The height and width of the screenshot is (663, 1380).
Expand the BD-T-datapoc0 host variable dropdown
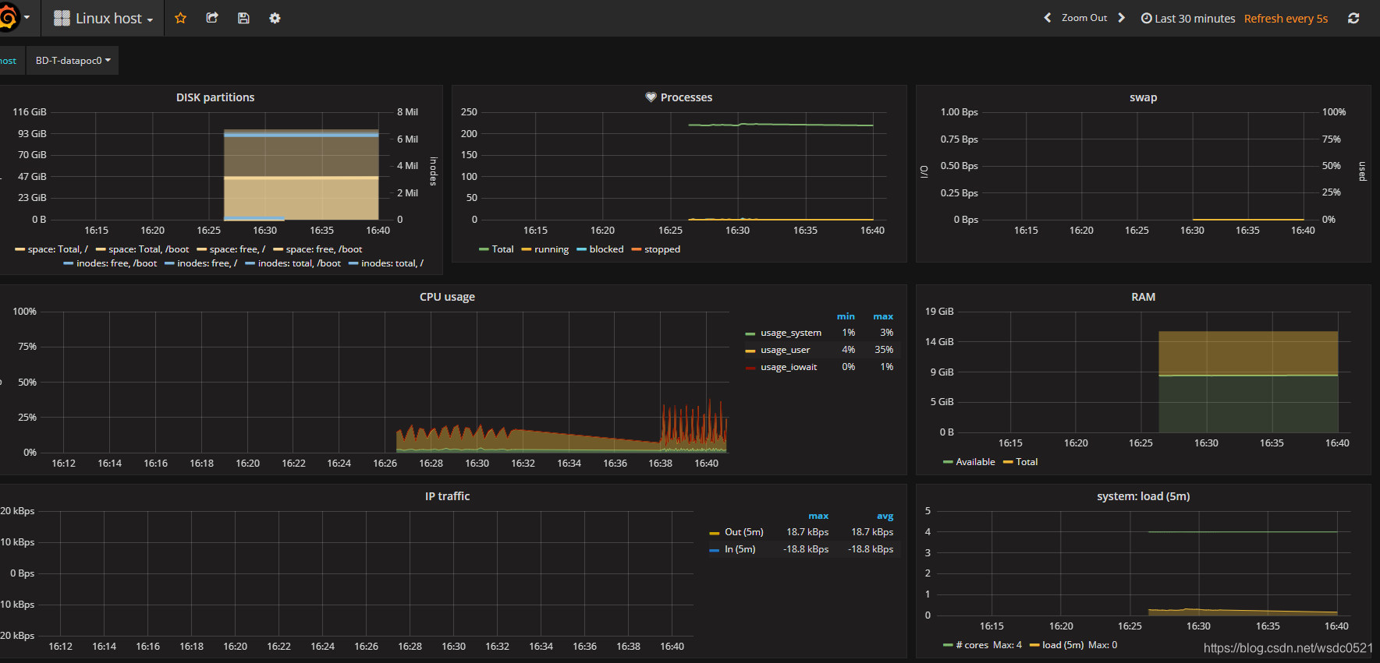[73, 61]
